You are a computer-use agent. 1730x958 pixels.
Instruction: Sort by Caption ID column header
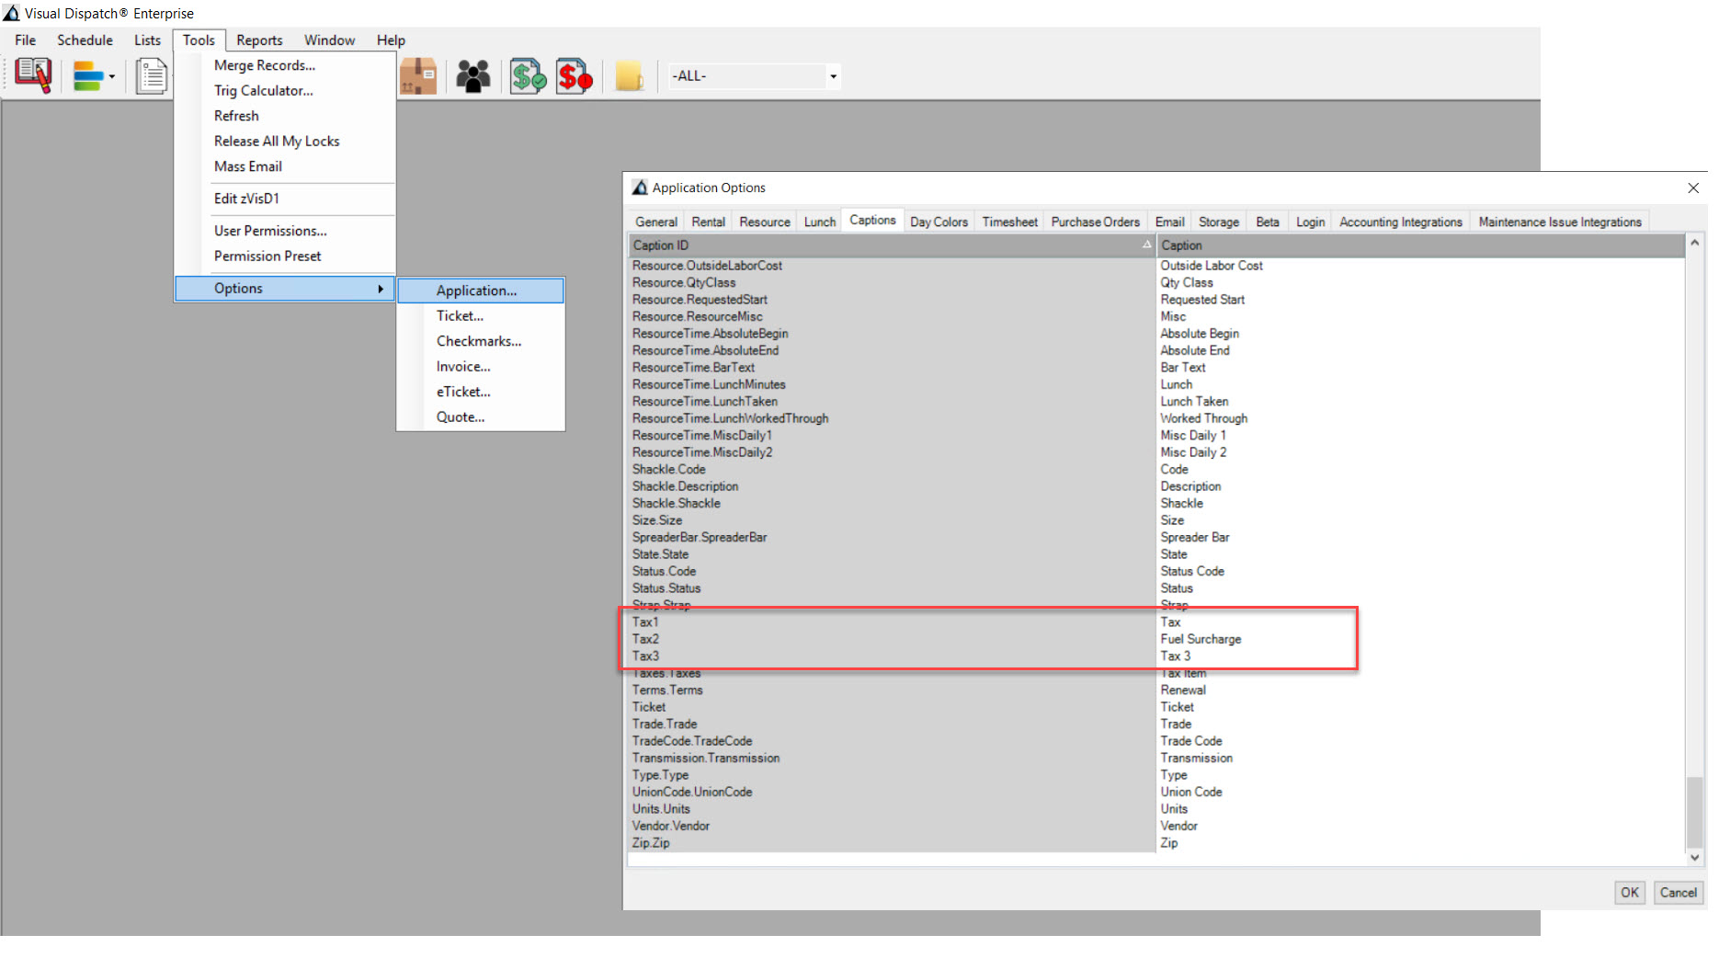point(891,245)
